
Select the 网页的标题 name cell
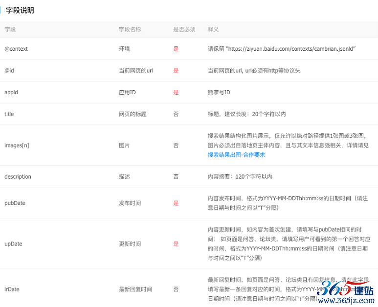pos(133,114)
